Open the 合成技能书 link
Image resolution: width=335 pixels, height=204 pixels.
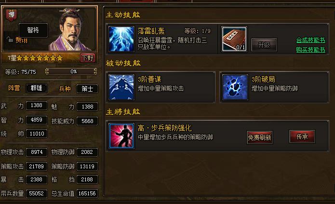pyautogui.click(x=310, y=40)
